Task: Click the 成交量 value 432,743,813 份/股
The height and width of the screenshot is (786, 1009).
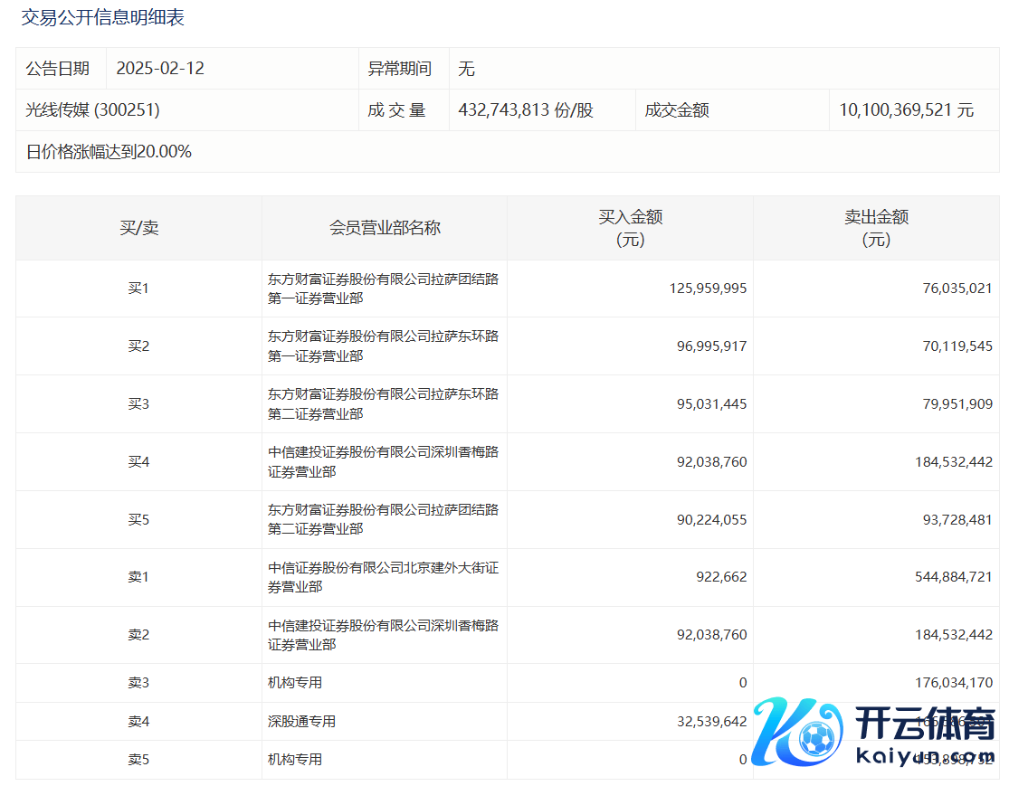Action: pyautogui.click(x=526, y=110)
